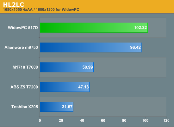Click the green WidowPC 517D bar
This screenshot has width=174, height=127.
click(94, 28)
